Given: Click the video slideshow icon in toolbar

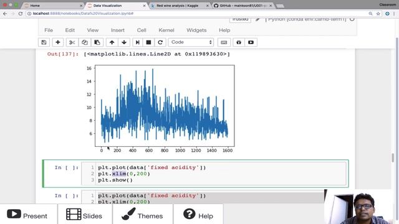Looking at the screenshot, I should [251, 42].
